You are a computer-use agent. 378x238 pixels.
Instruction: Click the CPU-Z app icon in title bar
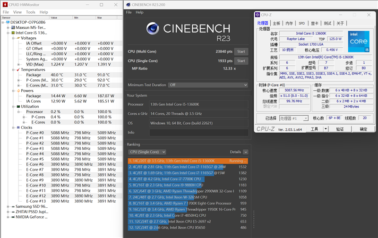pyautogui.click(x=258, y=15)
